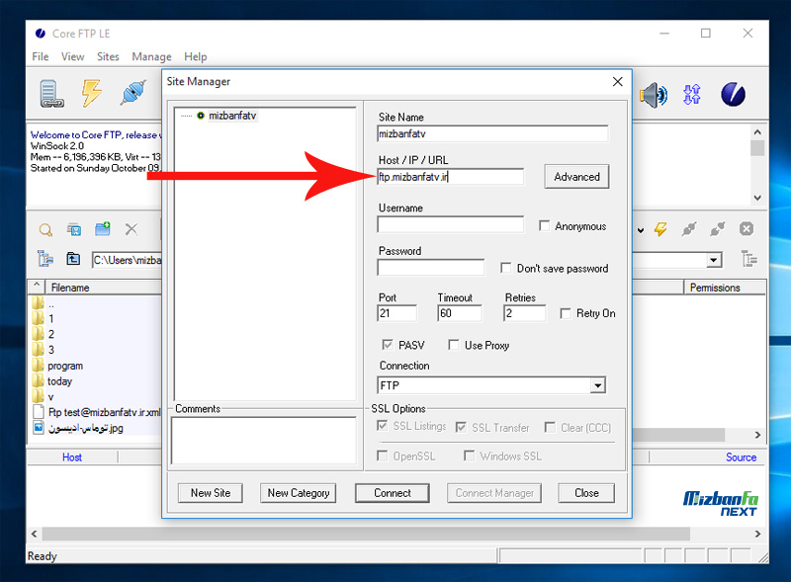The height and width of the screenshot is (582, 791).
Task: Enable the Retry On checkbox
Action: 566,313
